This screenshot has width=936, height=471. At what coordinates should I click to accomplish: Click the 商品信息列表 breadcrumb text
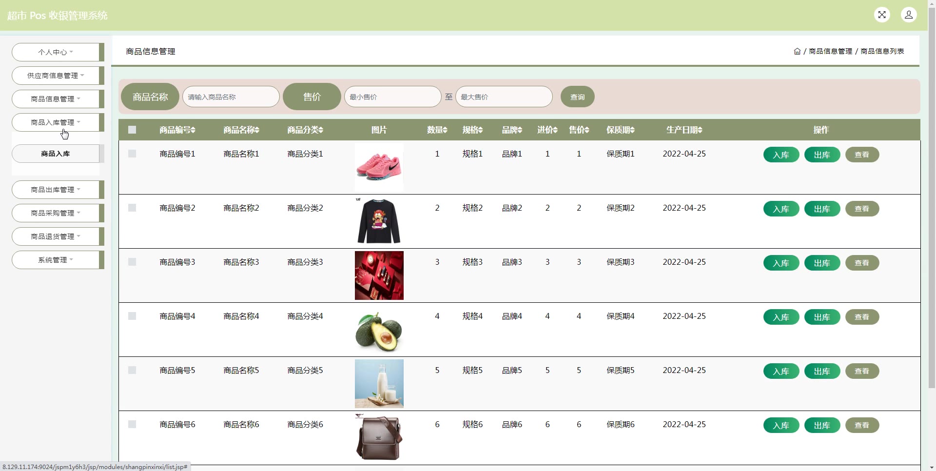coord(882,51)
